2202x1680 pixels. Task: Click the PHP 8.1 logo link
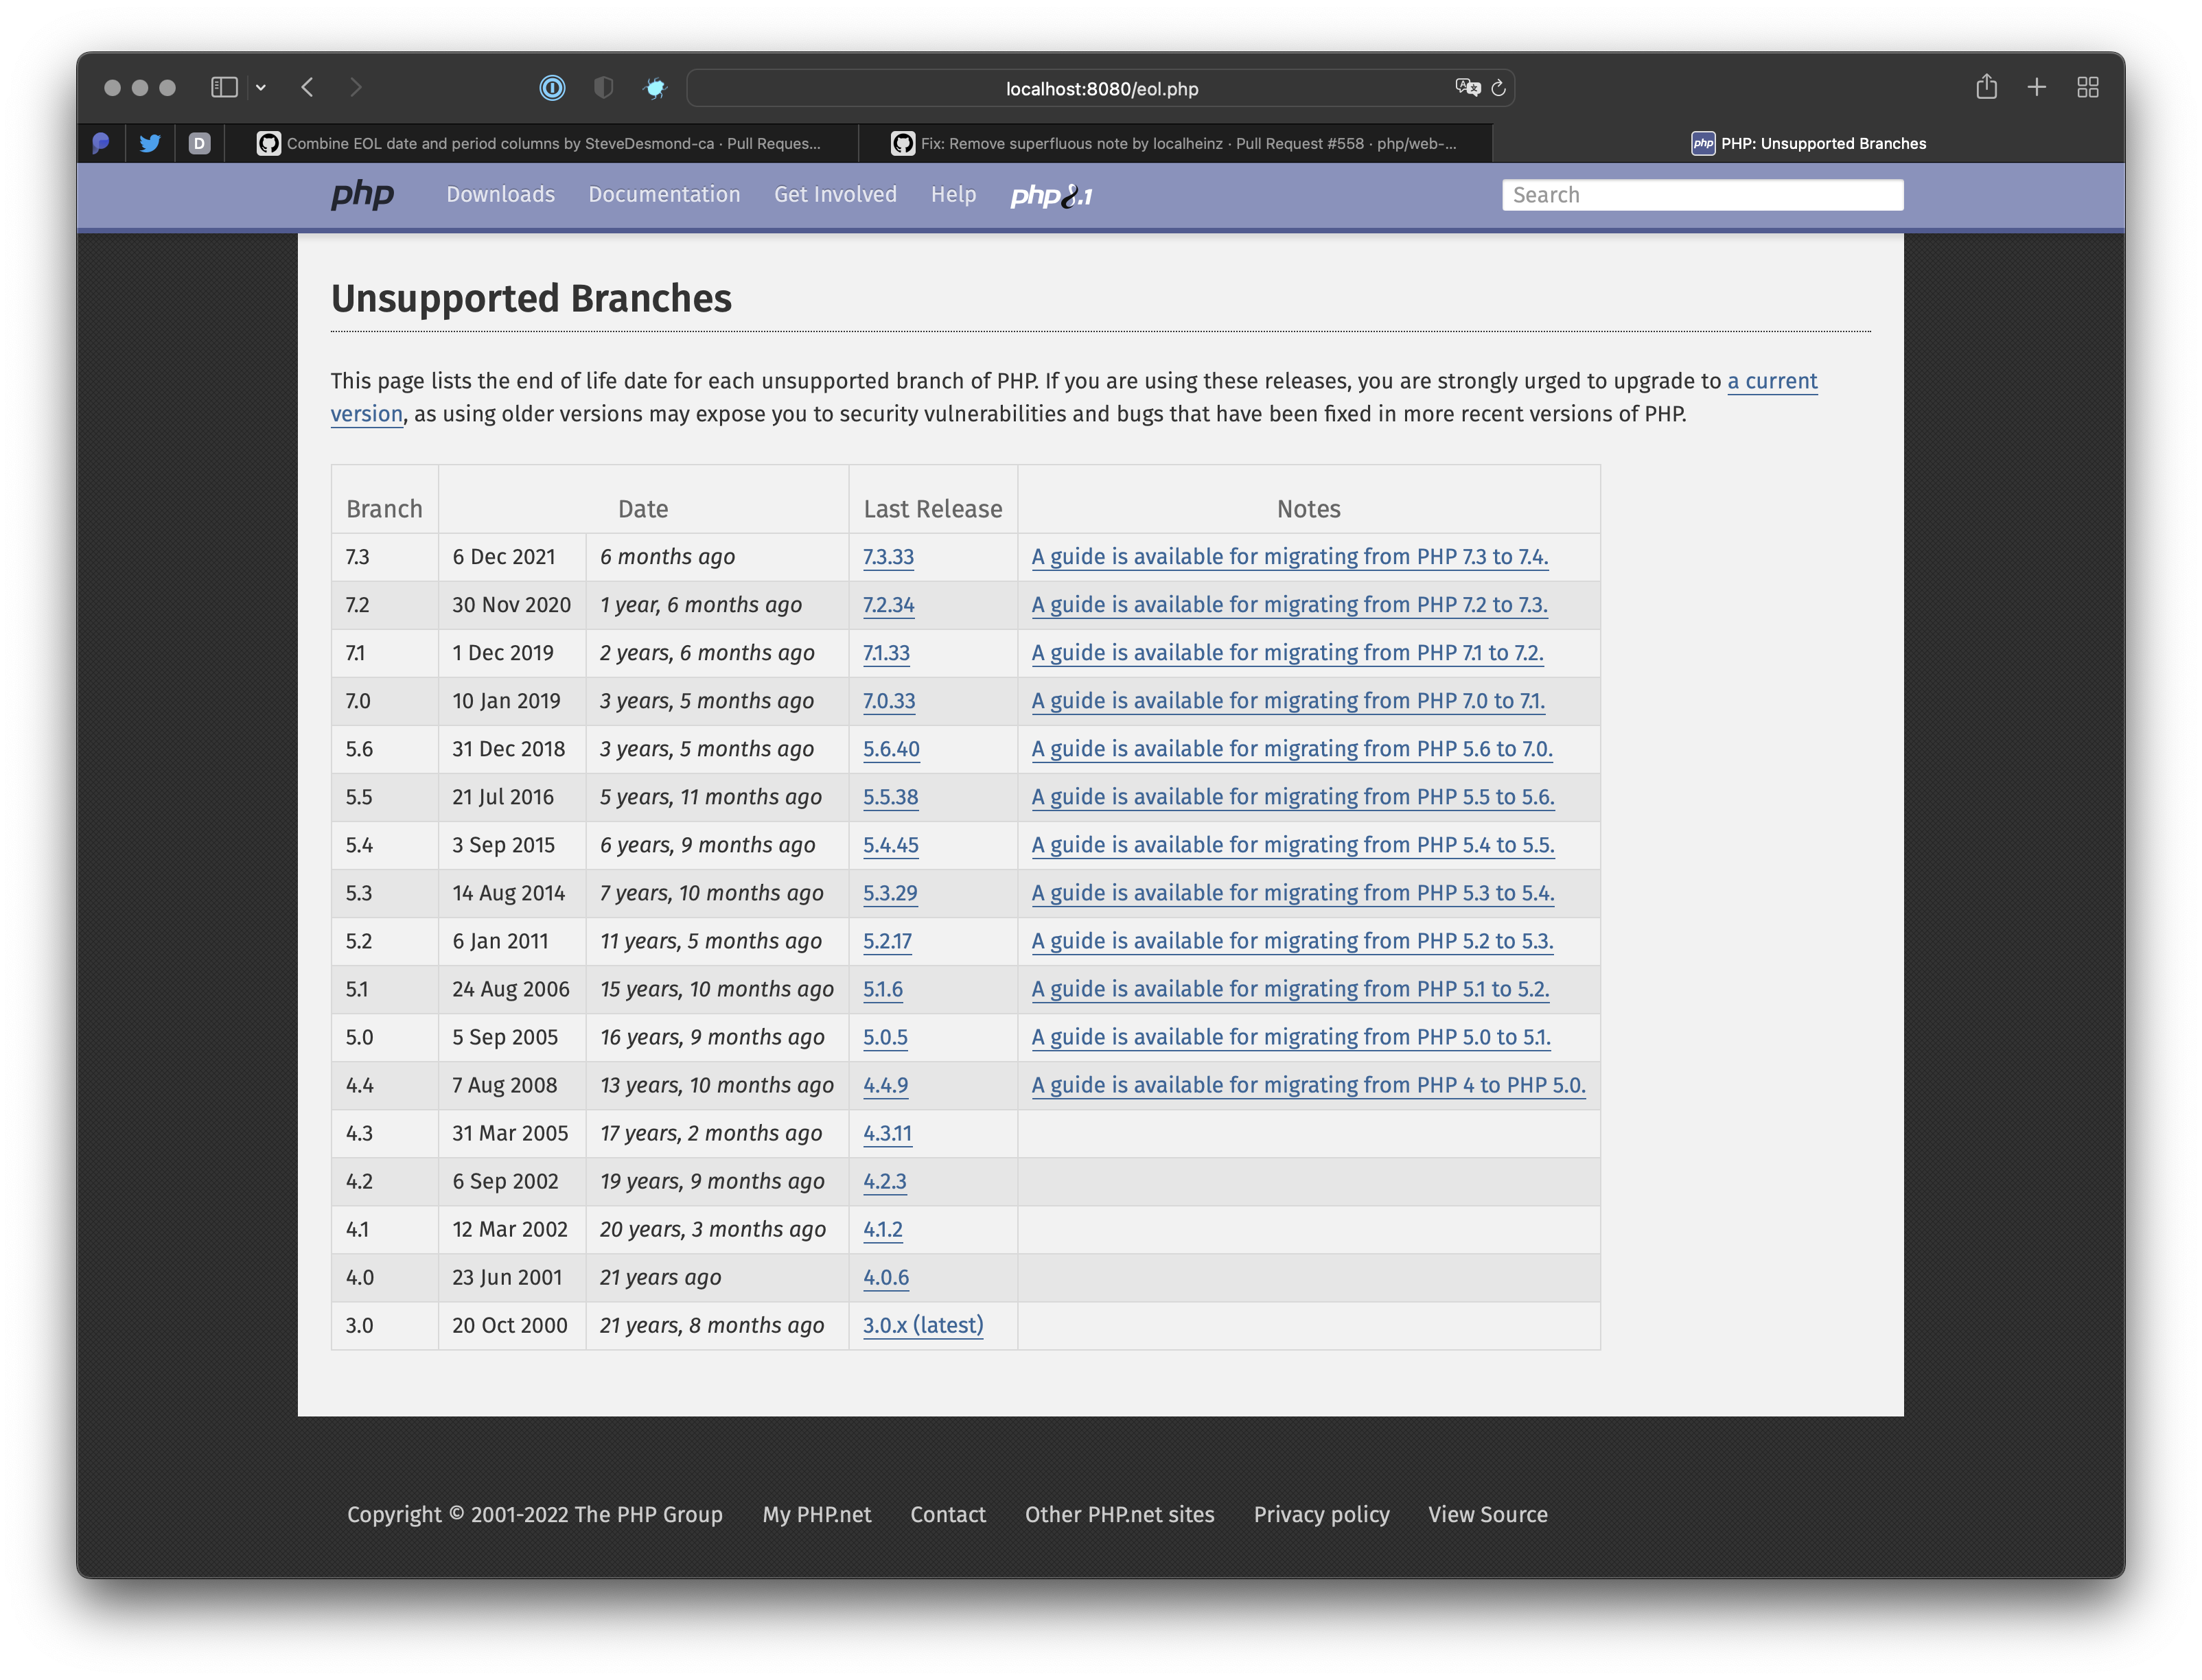(x=1051, y=196)
